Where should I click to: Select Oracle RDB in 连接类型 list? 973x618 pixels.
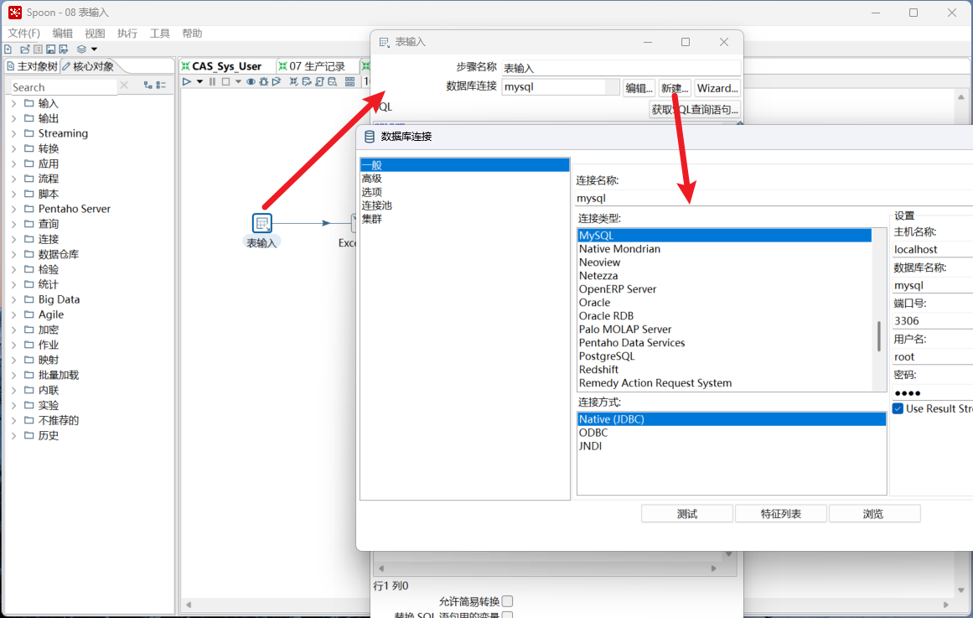click(x=724, y=316)
